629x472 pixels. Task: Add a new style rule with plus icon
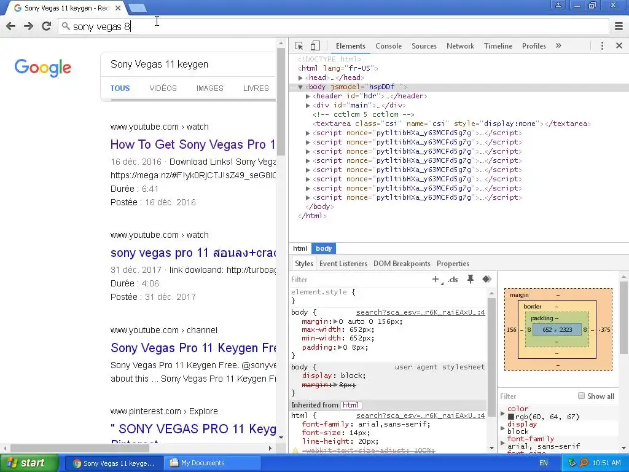[436, 280]
